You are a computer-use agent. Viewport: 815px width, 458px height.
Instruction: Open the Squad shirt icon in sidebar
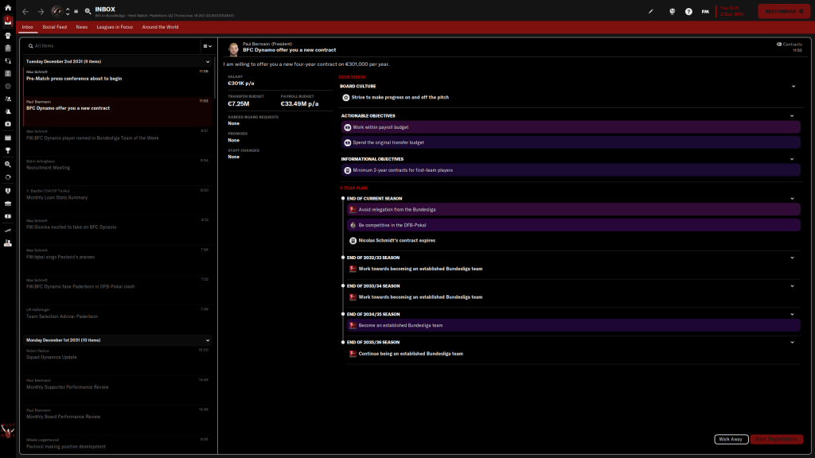pyautogui.click(x=7, y=35)
